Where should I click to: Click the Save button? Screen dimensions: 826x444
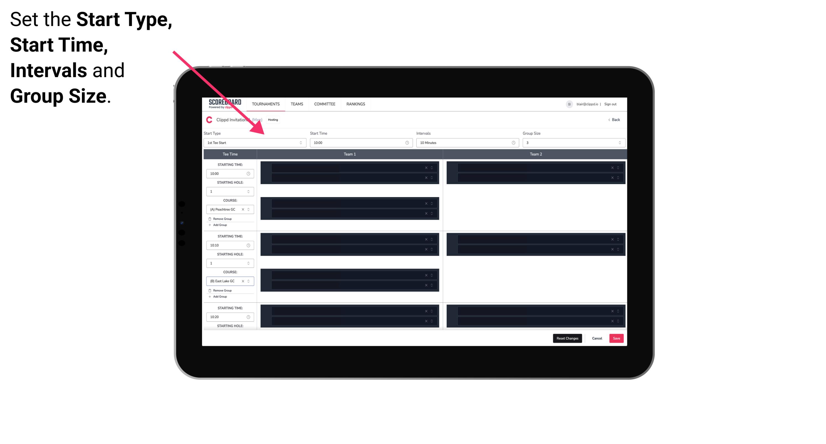(x=617, y=338)
